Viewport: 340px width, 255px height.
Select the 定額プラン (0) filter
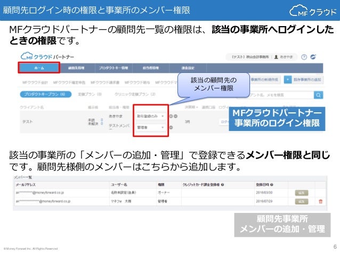point(90,94)
